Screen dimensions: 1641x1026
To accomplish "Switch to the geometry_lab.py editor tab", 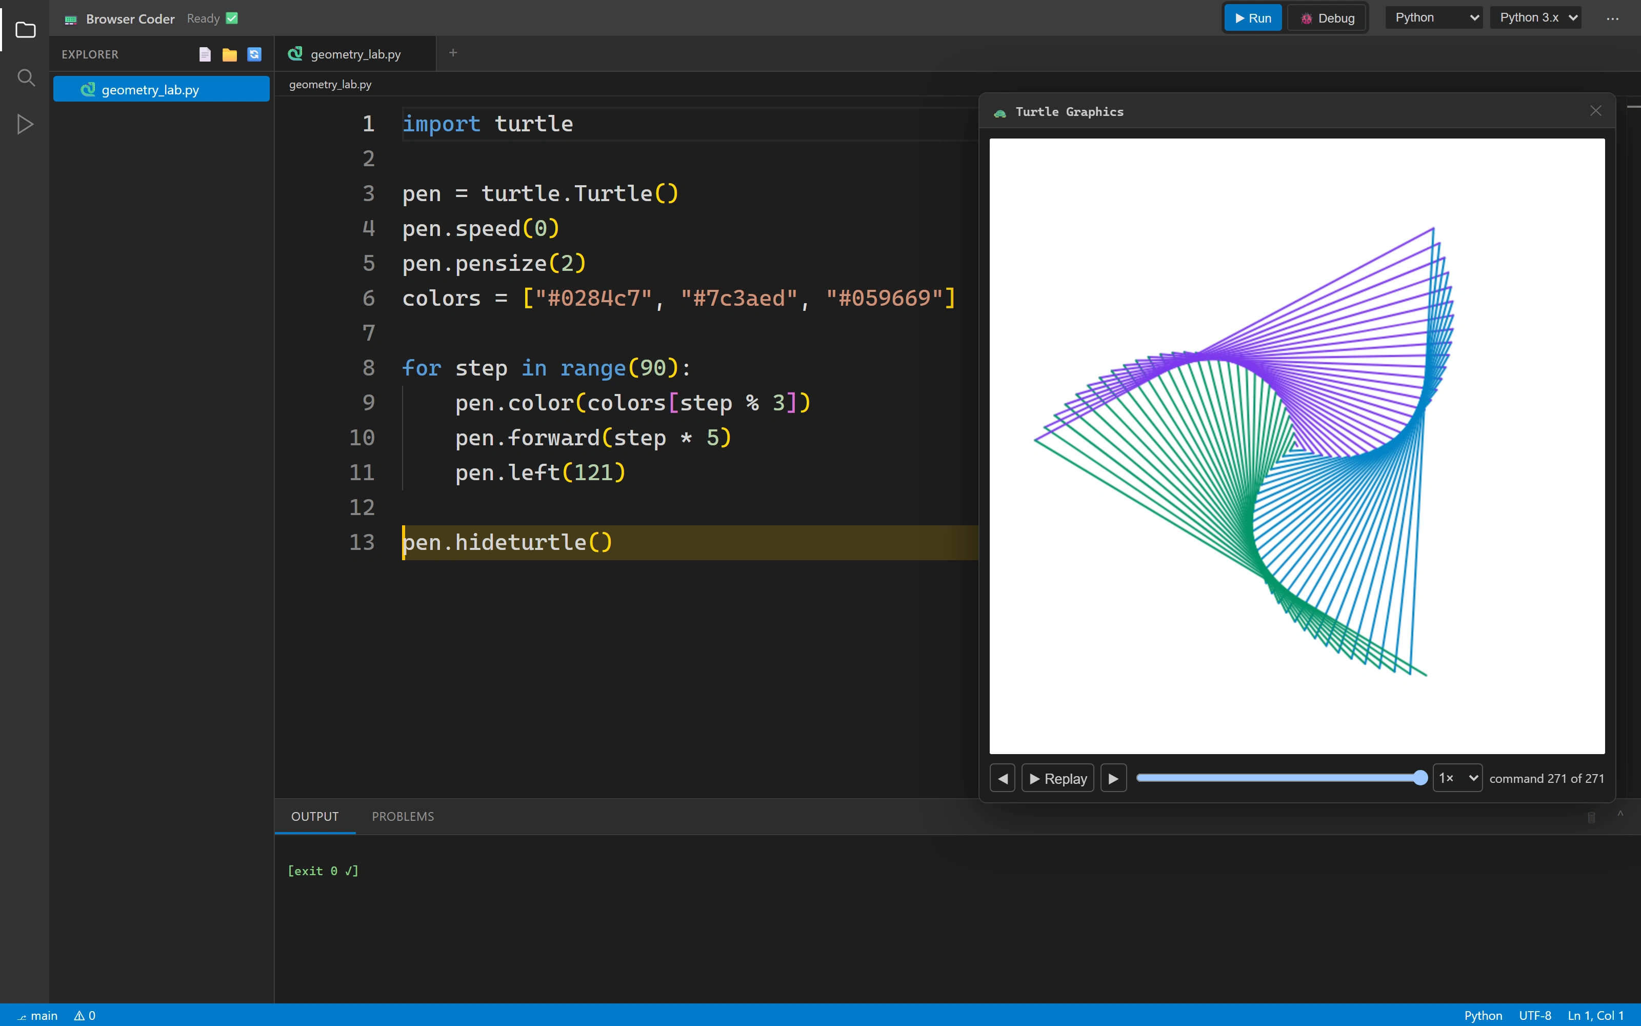I will click(355, 53).
